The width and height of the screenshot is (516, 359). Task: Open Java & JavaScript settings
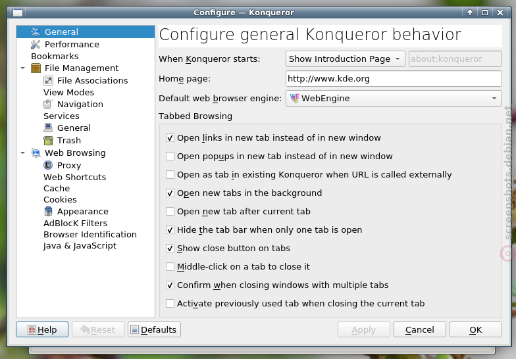[x=80, y=246]
